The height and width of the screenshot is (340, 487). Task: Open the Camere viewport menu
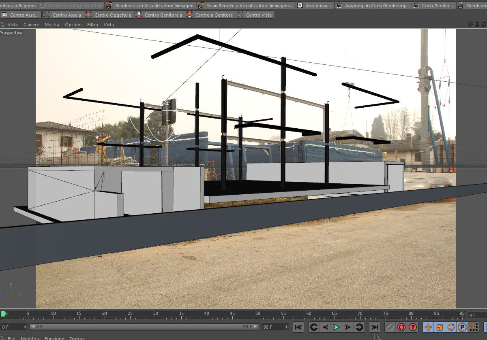pyautogui.click(x=31, y=25)
